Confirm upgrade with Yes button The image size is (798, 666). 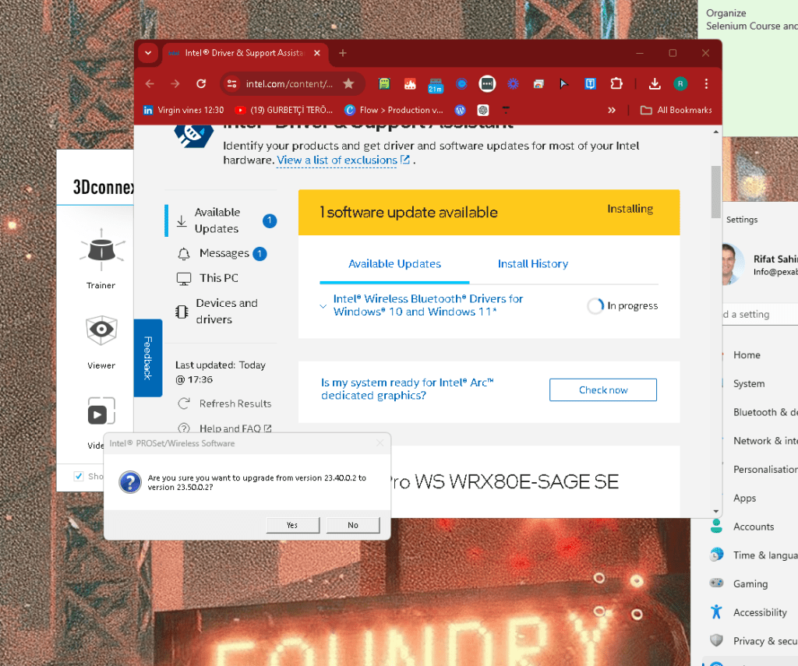(293, 525)
